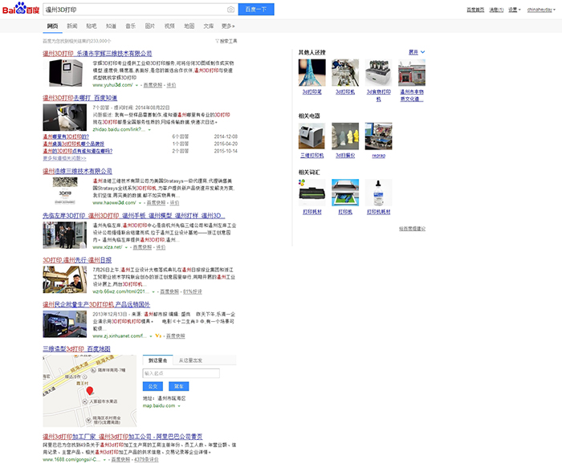Screen dimensions: 562x464
Task: Open result 温州3D打印_乐清市宇辉三维技术有限公司
Action: point(97,54)
